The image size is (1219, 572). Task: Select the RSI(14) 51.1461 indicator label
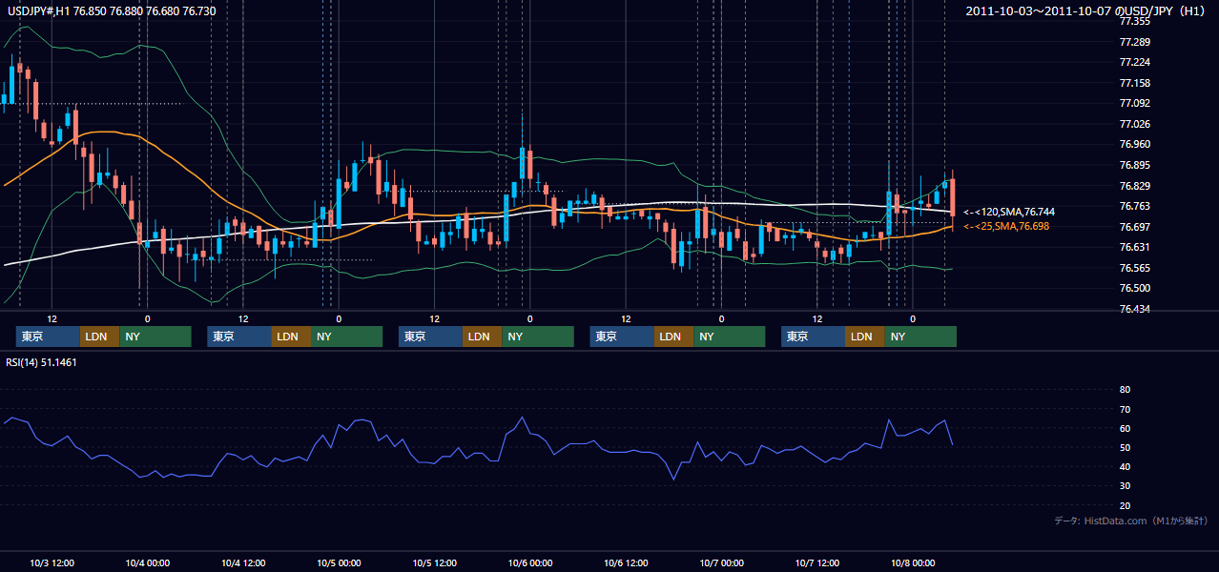(42, 362)
